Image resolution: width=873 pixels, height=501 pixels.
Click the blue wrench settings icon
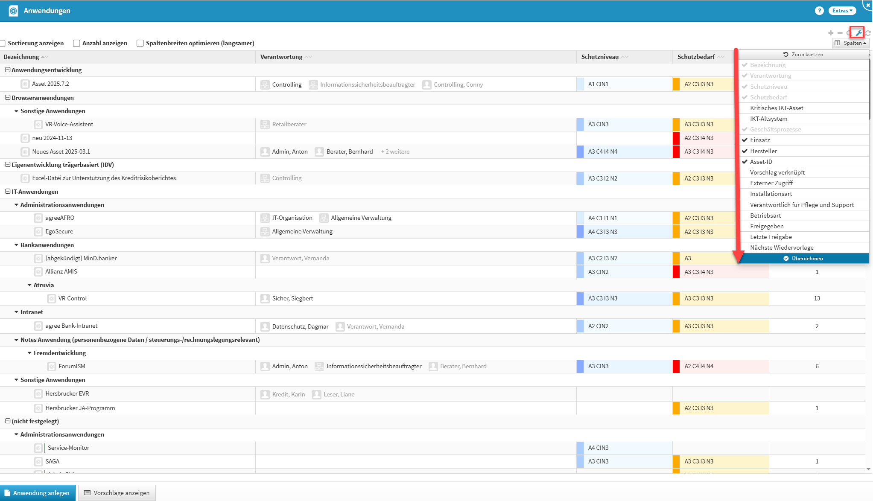(858, 33)
